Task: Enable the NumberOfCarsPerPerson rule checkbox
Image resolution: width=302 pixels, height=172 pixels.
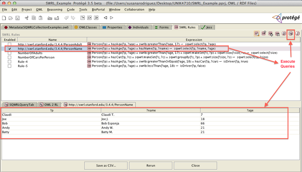Action: tap(9, 57)
